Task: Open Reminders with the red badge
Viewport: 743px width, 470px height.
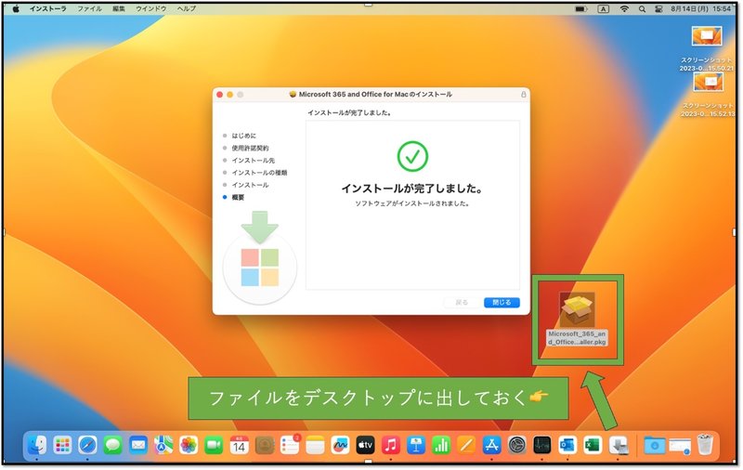Action: [x=290, y=445]
